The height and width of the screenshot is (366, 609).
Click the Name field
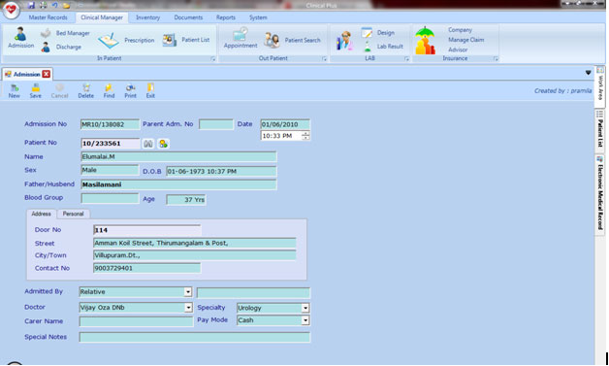(178, 156)
